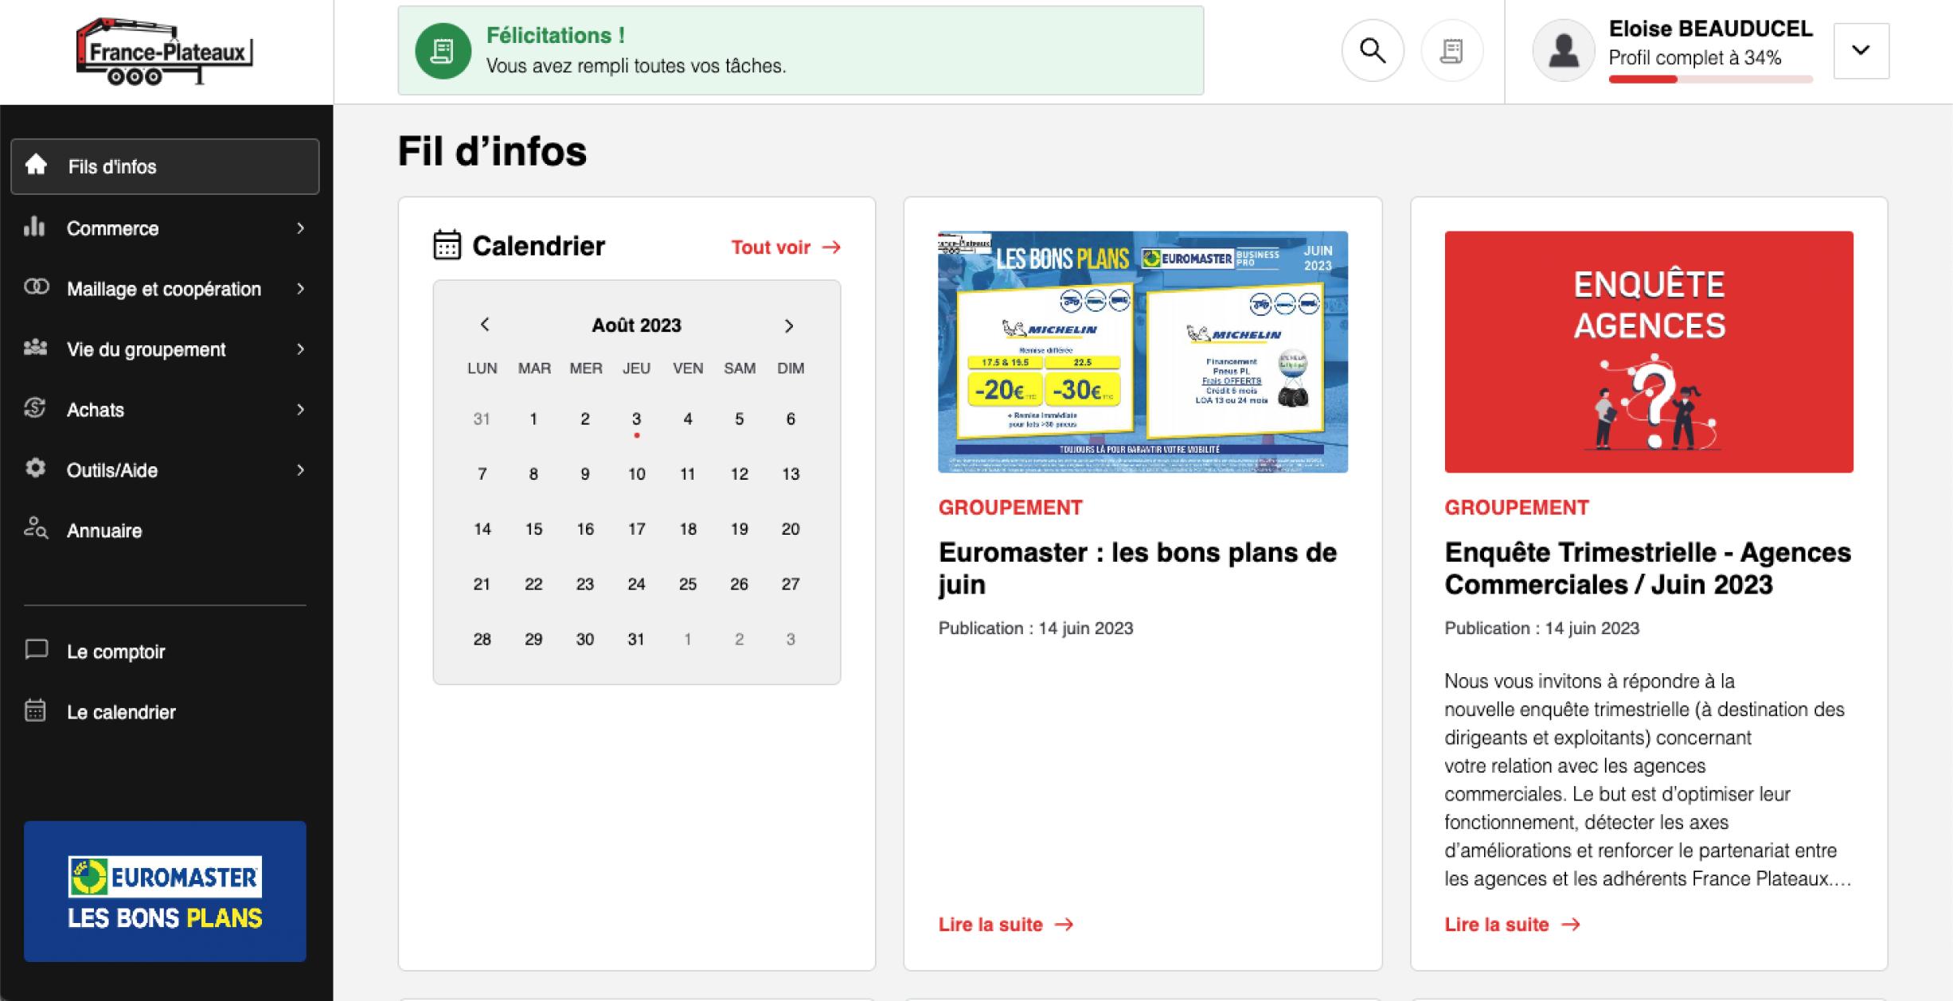The image size is (1953, 1001).
Task: Open the Commerce menu item
Action: [x=165, y=228]
